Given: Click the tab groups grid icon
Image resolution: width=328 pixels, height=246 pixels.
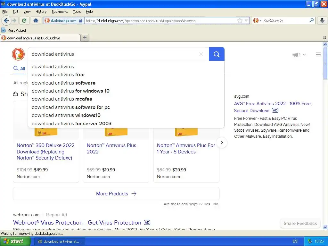Looking at the screenshot, I should pyautogui.click(x=325, y=38).
